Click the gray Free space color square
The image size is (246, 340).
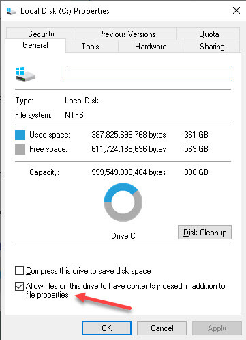coord(20,150)
